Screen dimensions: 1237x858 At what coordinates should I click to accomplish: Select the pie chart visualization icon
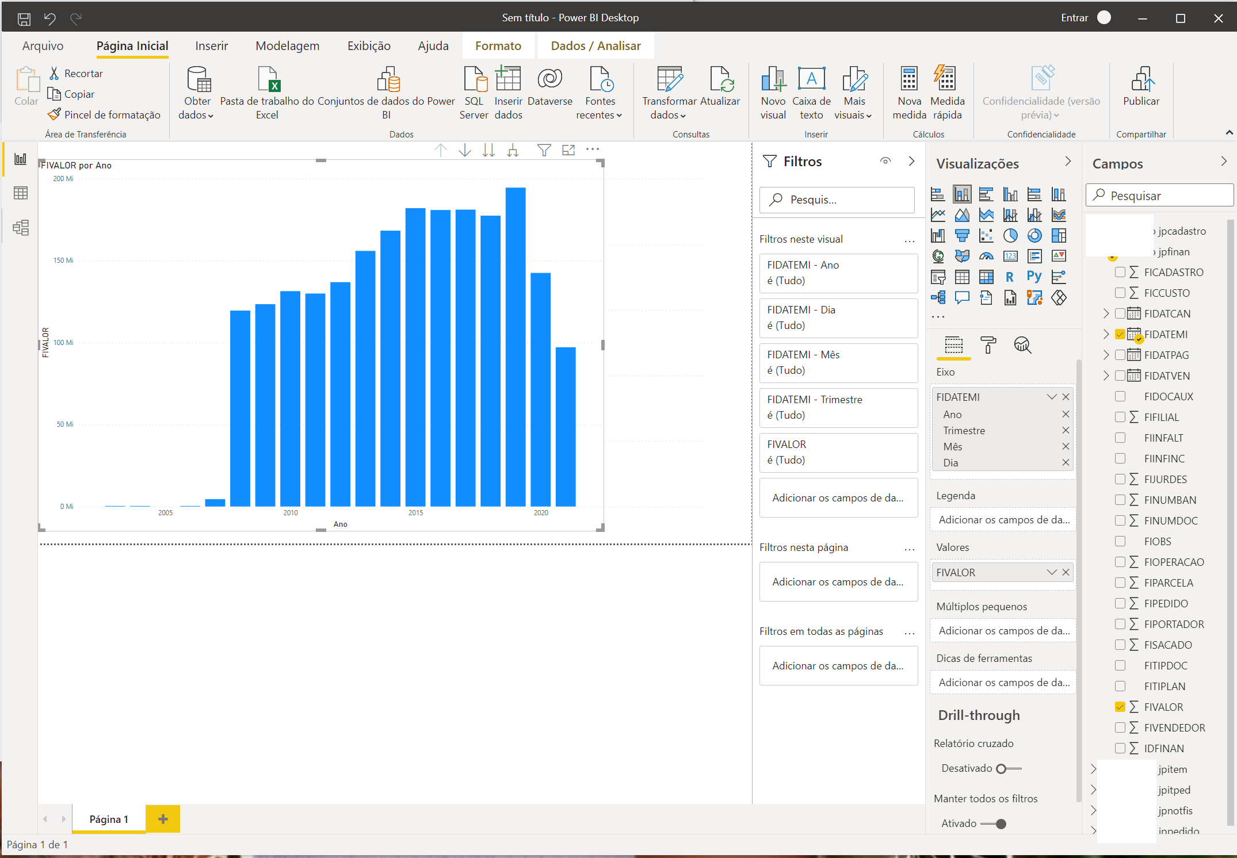point(1010,235)
